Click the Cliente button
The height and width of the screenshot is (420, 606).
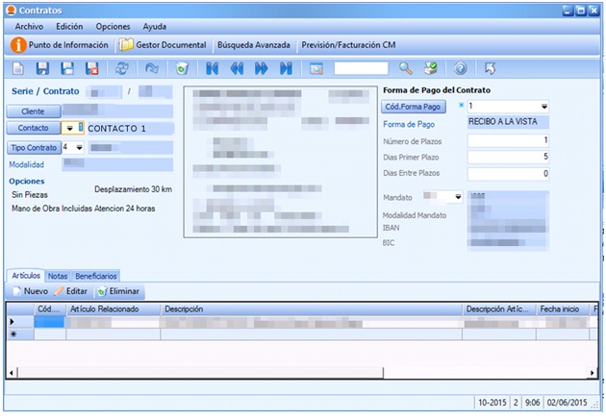[34, 111]
